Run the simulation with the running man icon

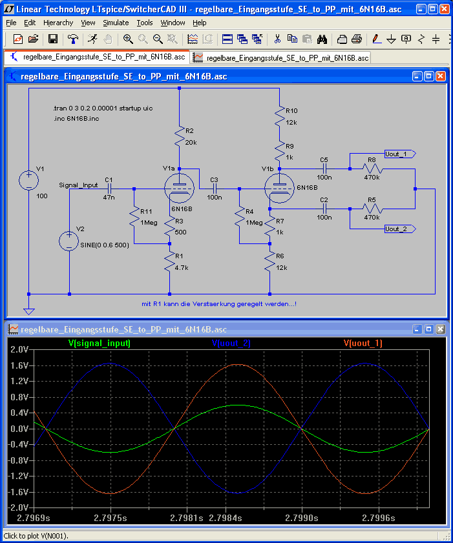[92, 39]
